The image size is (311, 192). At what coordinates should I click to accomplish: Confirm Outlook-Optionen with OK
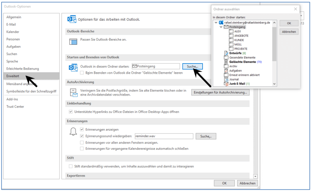pos(224,183)
